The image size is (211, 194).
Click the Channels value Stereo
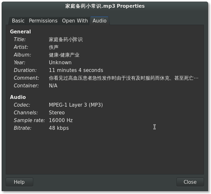(57, 113)
